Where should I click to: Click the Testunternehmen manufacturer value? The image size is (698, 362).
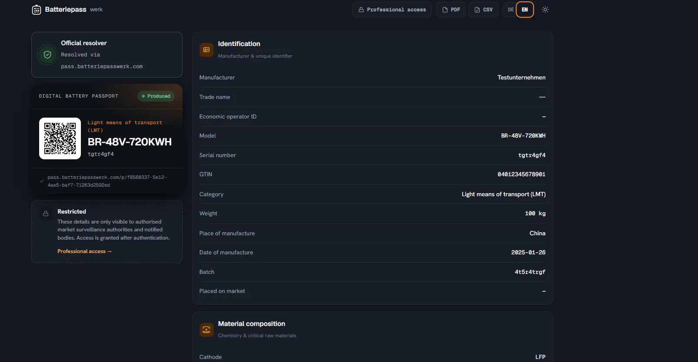[x=521, y=77]
